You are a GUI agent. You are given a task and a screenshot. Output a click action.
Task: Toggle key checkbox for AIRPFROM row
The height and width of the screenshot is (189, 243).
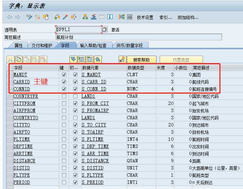pos(64,110)
